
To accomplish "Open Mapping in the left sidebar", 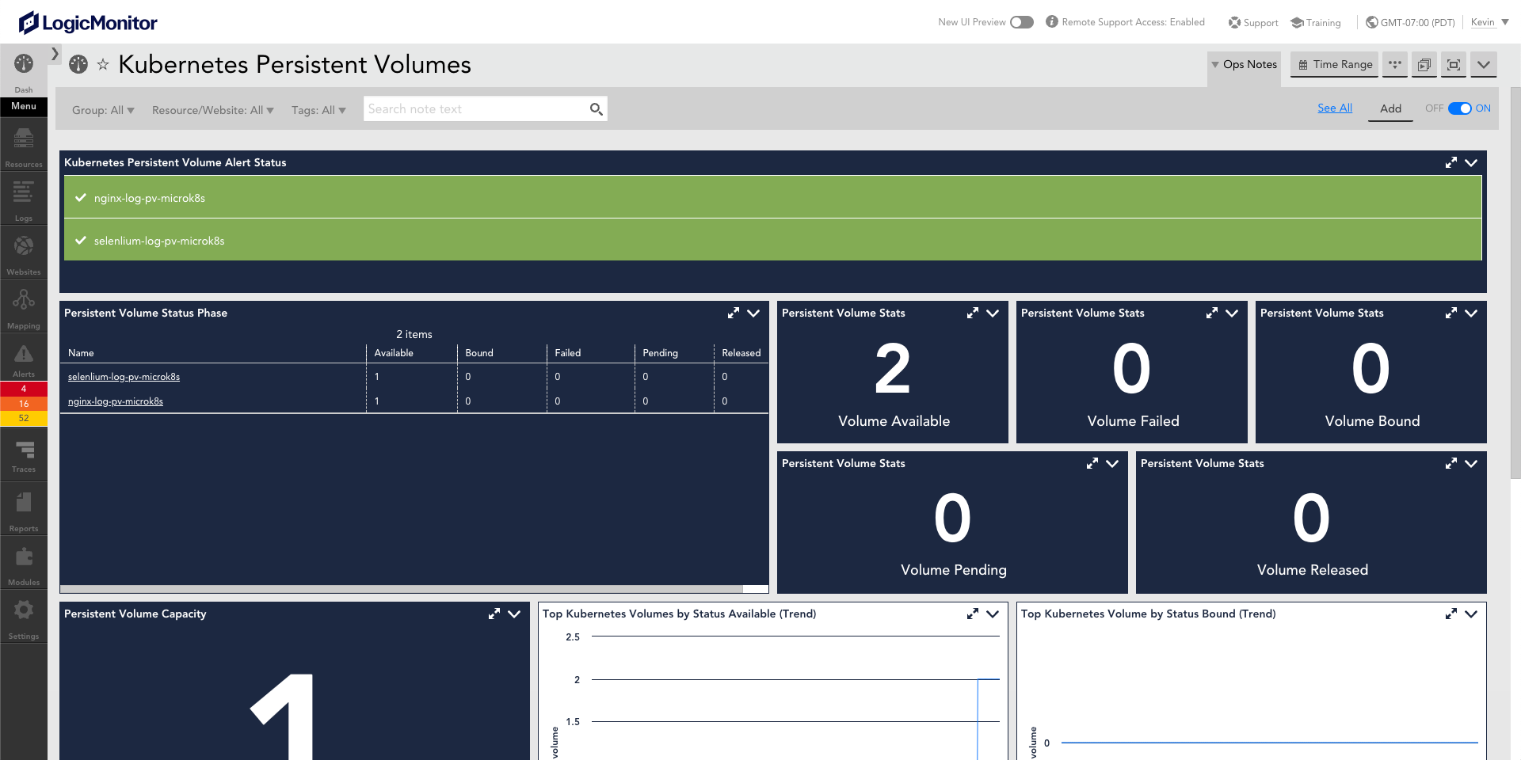I will click(x=24, y=307).
